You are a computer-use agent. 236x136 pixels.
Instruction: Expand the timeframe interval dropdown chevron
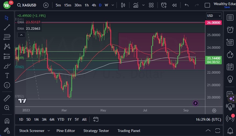pyautogui.click(x=112, y=5)
